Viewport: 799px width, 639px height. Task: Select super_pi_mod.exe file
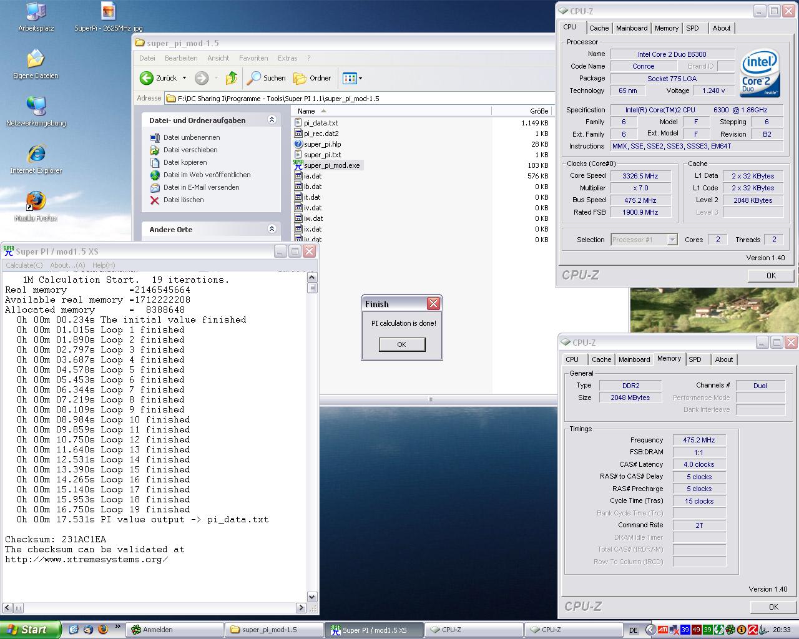pos(332,165)
